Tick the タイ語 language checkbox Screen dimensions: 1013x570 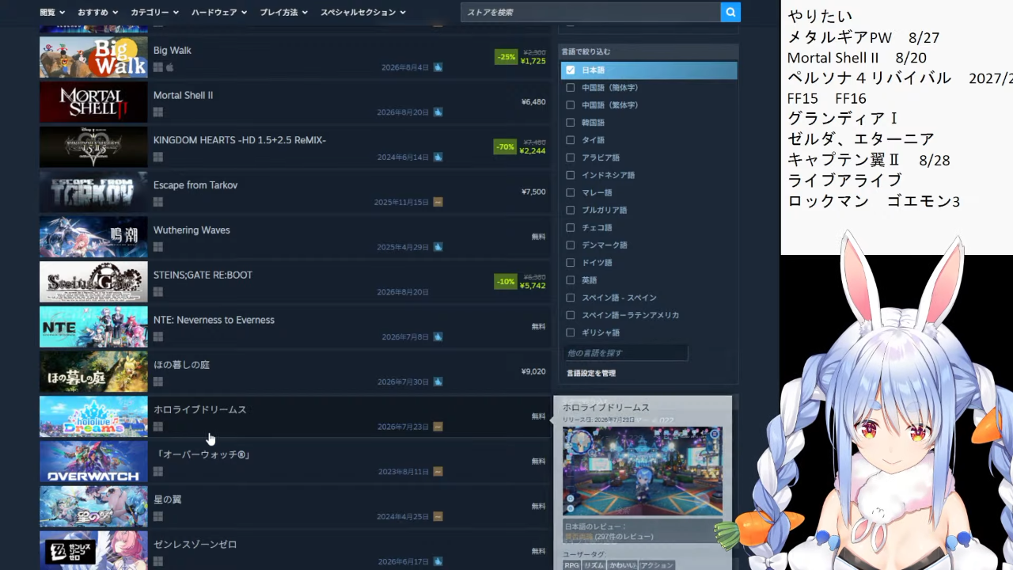(x=571, y=140)
